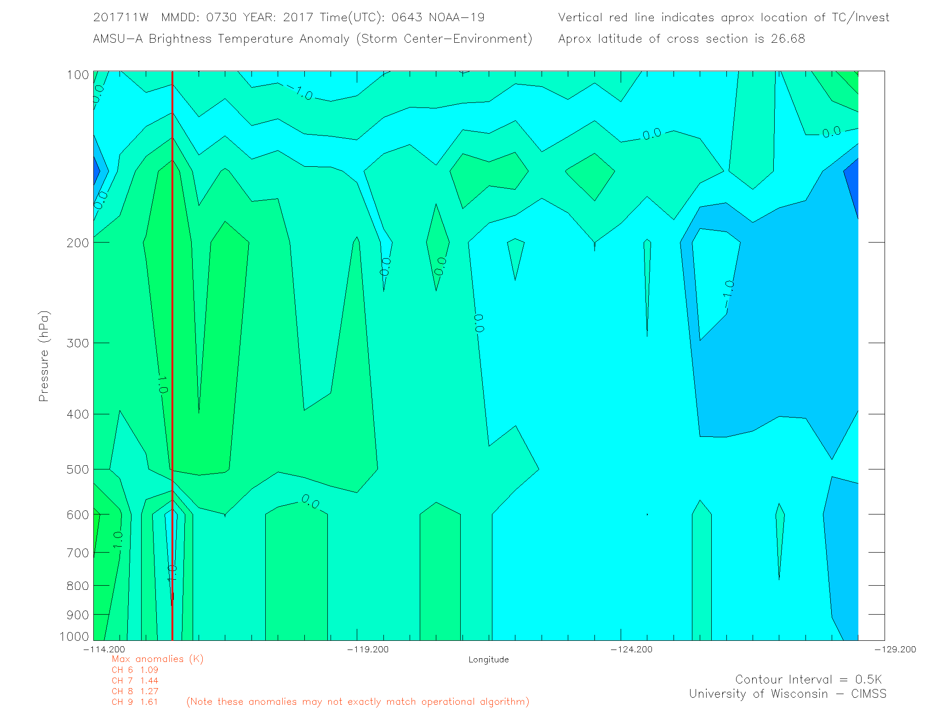Click the approximate latitude 26.68 text

click(681, 39)
